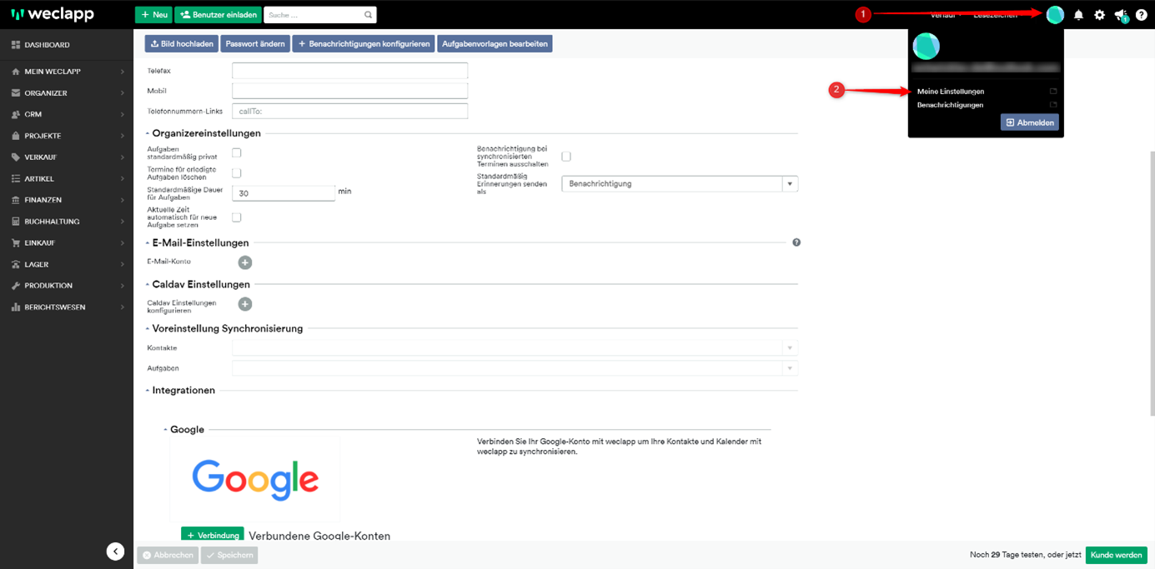
Task: Click the help question mark icon
Action: (1141, 15)
